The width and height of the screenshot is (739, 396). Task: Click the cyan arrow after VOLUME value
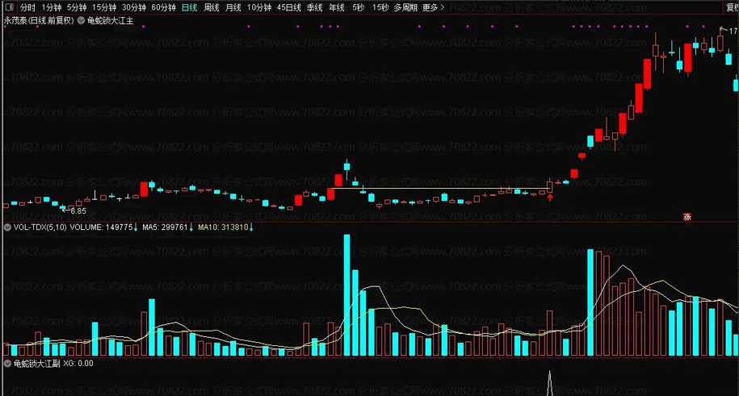(x=136, y=228)
